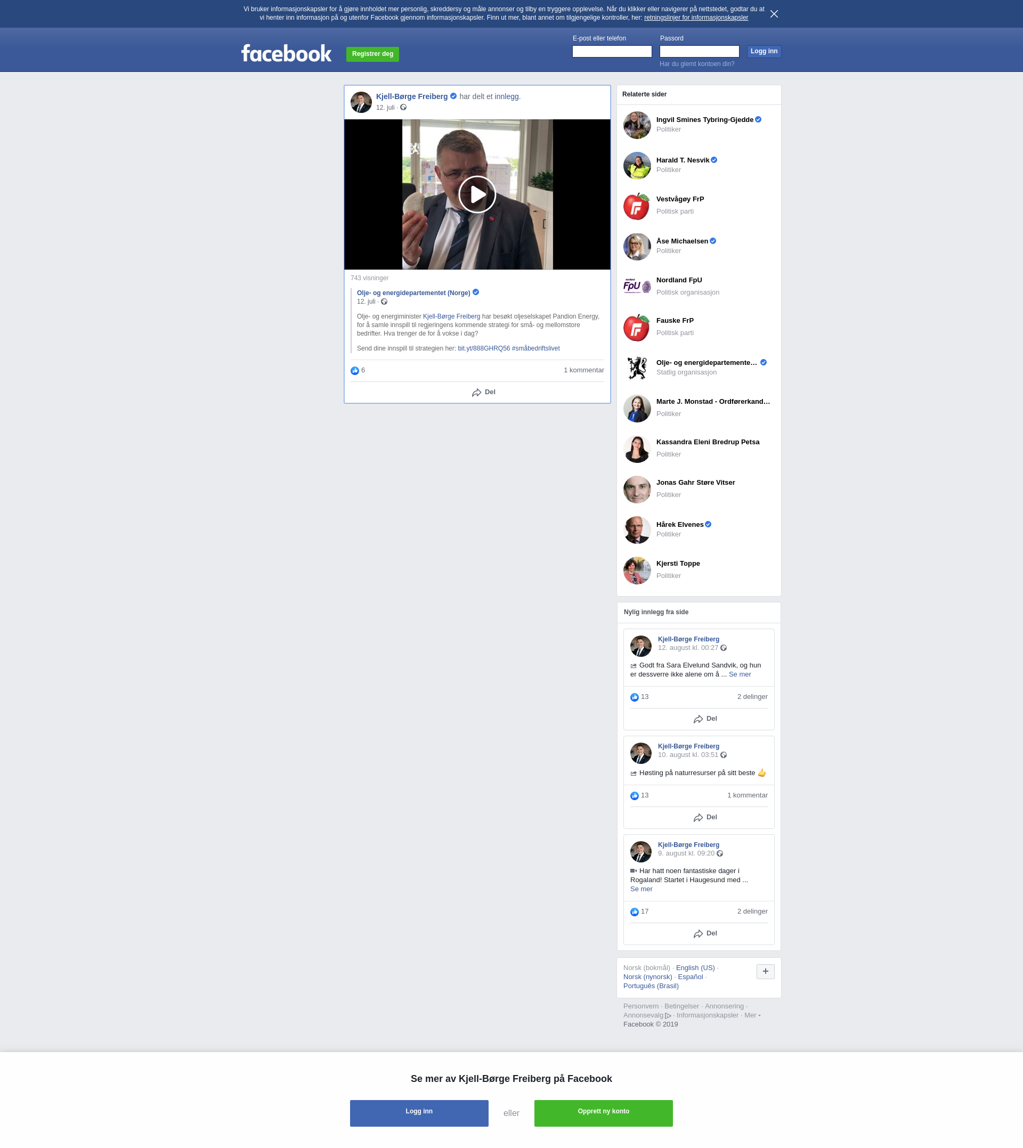Click the plus button to add more languages
1023x1148 pixels.
tap(765, 971)
